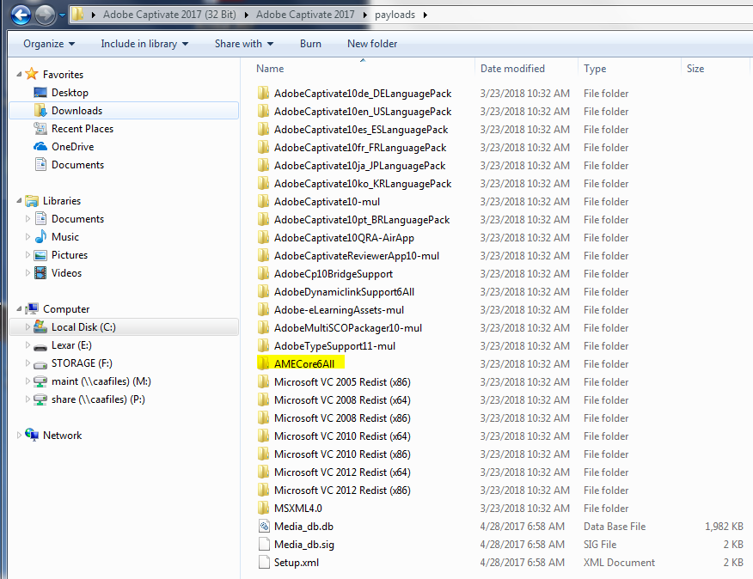Click 'Adobe Captivate 2017 (32 Bit)' breadcrumb
The image size is (753, 579).
tap(169, 15)
